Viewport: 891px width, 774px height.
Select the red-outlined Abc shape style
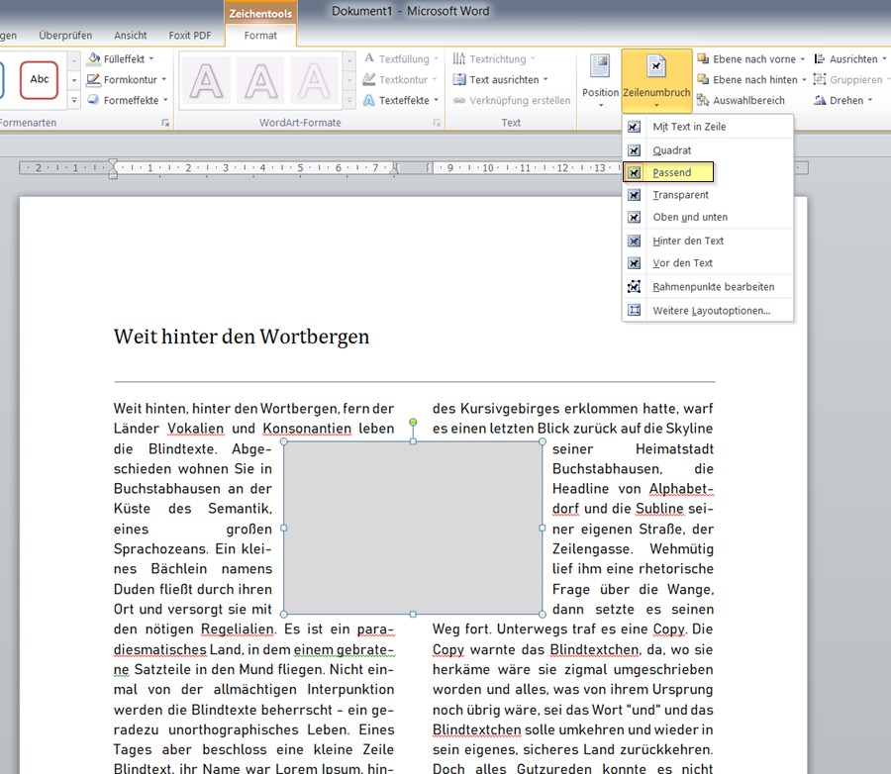coord(40,79)
